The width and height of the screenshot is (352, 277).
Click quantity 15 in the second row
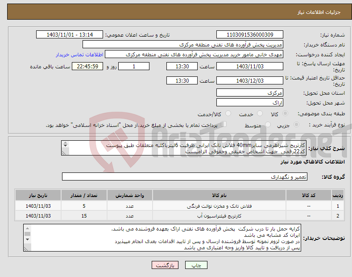point(84,216)
